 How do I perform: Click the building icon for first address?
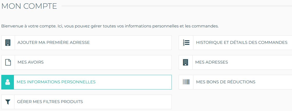[x=8, y=43]
